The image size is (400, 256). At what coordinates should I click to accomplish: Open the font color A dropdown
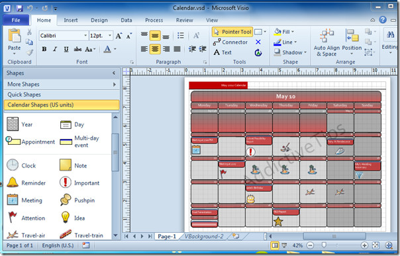[x=115, y=49]
